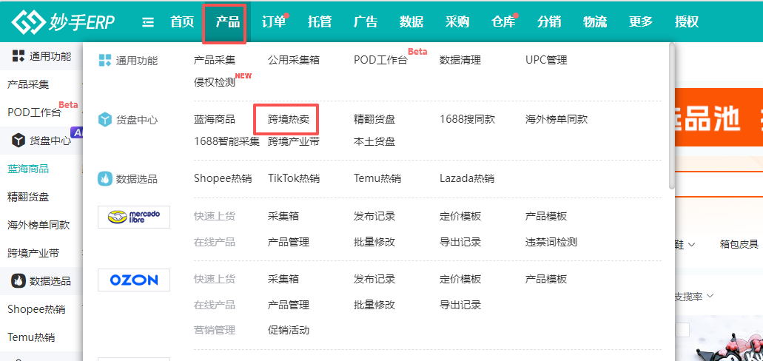
Task: Open 蓝海商品 in the dropdown menu
Action: tap(215, 119)
